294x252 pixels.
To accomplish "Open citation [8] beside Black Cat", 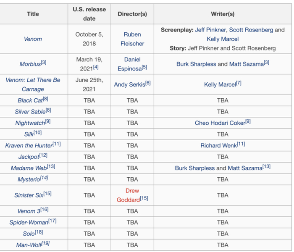I will pyautogui.click(x=45, y=99).
